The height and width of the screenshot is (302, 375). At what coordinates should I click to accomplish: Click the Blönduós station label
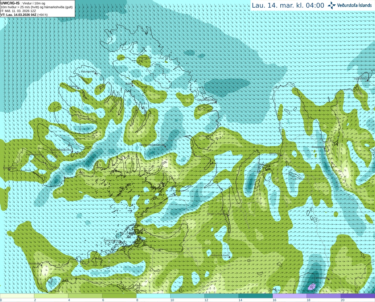[x=275, y=153]
